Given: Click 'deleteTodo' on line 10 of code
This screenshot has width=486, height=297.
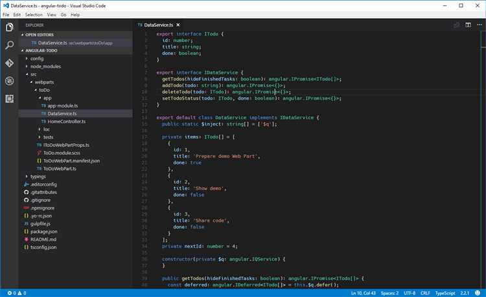Looking at the screenshot, I should tap(176, 92).
